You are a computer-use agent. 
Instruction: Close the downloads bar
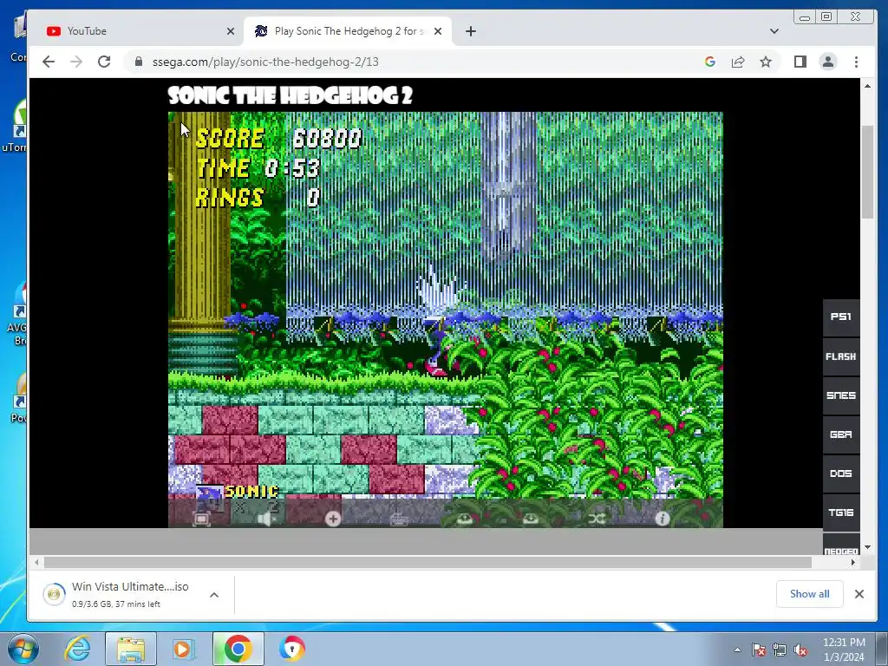tap(859, 593)
